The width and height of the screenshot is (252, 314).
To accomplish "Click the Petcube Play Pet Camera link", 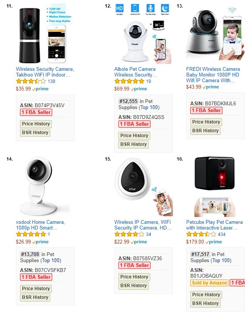I will tap(214, 225).
